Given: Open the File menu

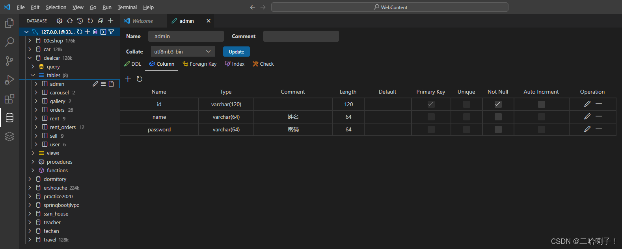Looking at the screenshot, I should click(x=21, y=7).
